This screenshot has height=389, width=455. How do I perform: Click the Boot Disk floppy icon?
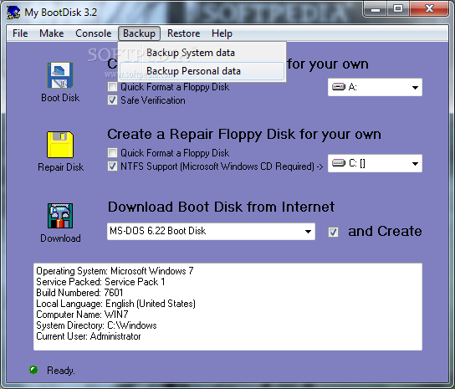[x=60, y=75]
